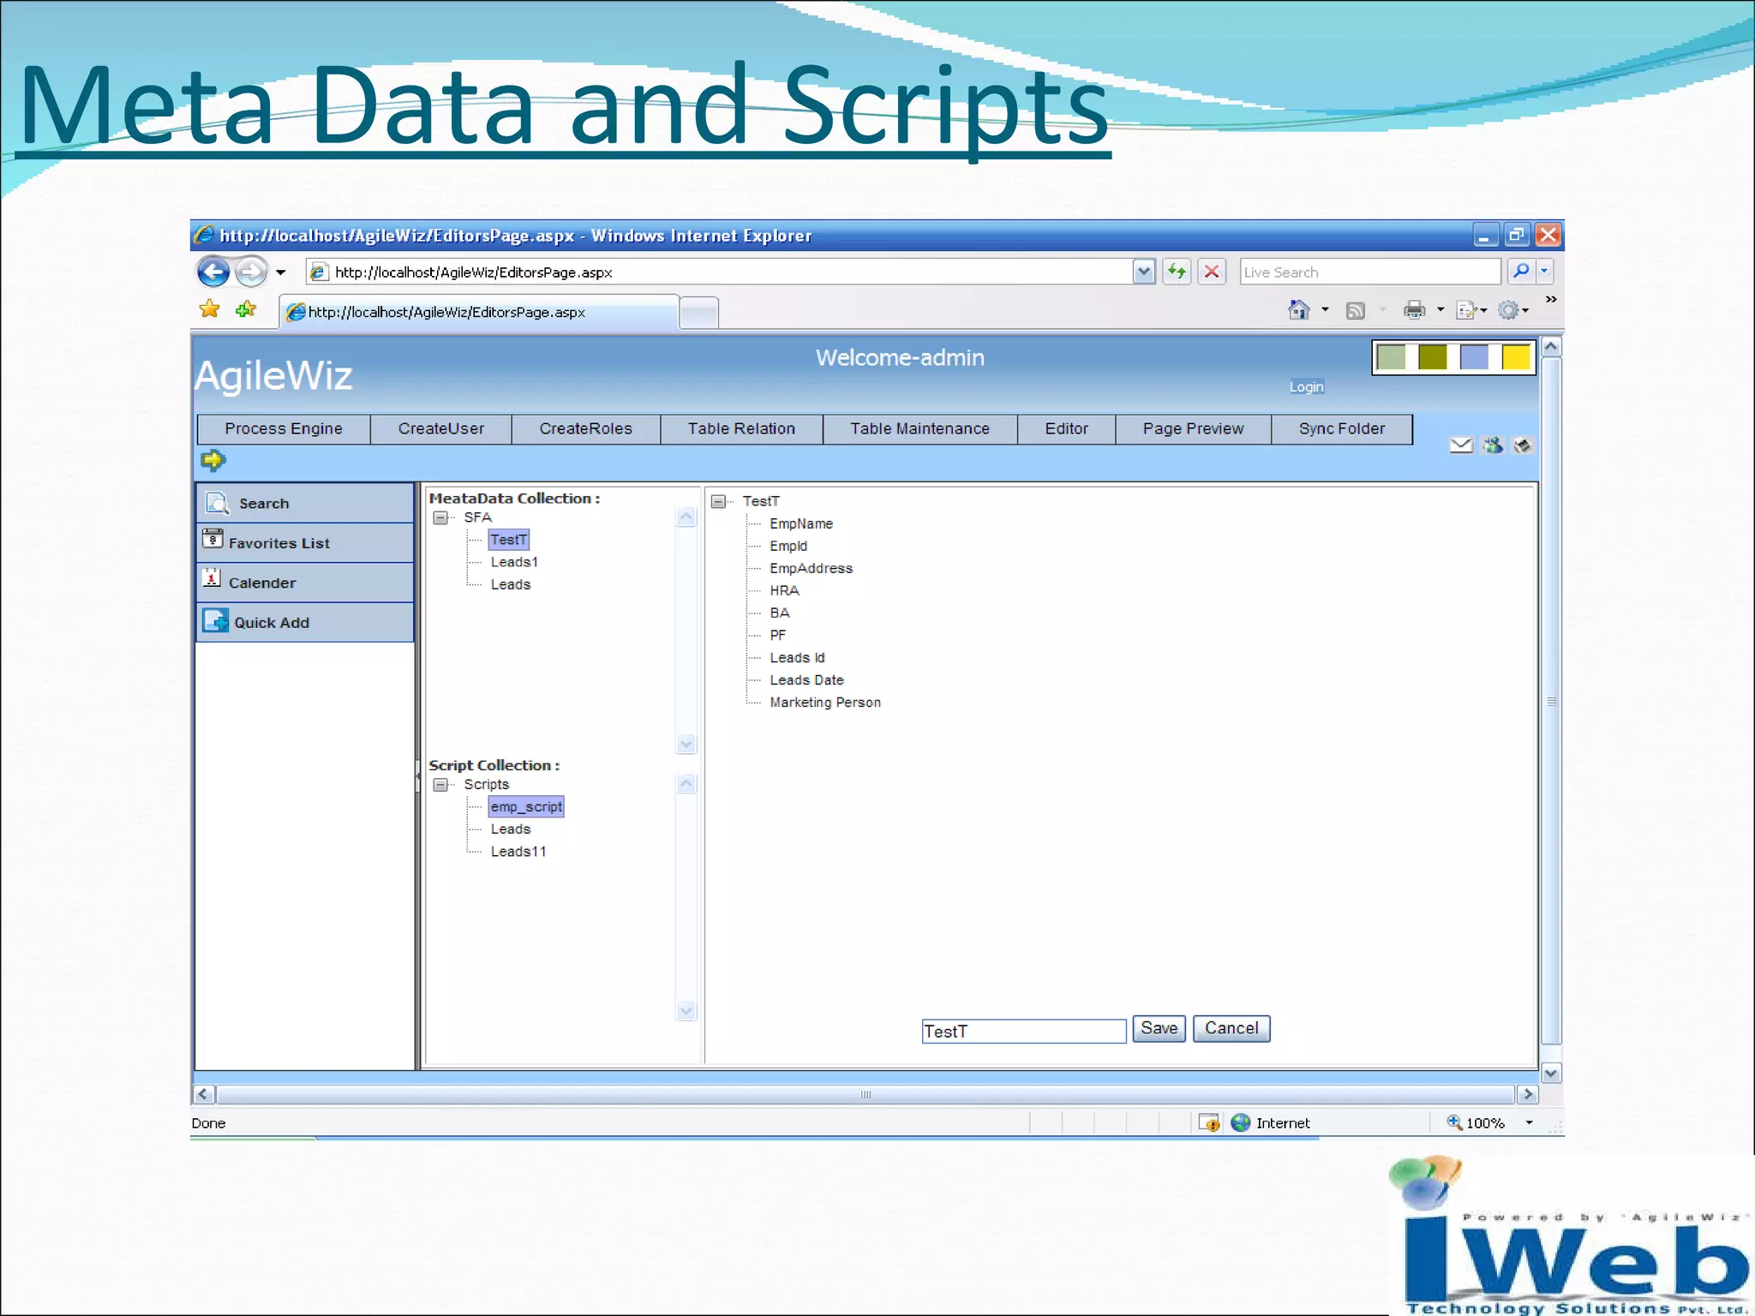Select the emp_script script
The image size is (1755, 1316).
coord(526,807)
